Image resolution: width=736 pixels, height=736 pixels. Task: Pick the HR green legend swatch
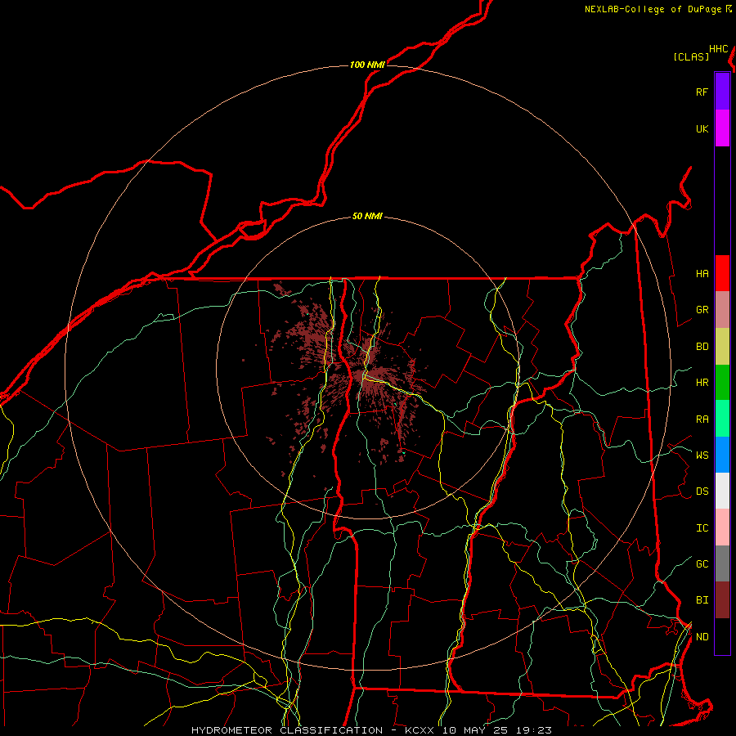click(x=722, y=382)
